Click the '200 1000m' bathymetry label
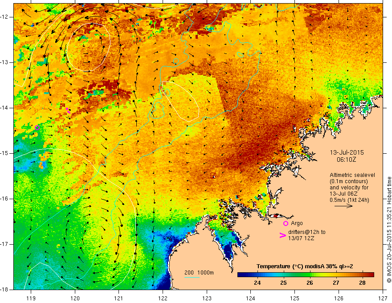Viewport: 392px width, 303px height. click(199, 273)
